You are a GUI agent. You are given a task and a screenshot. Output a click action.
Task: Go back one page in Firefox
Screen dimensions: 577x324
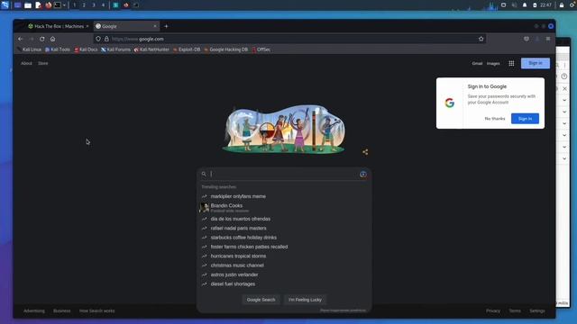(21, 39)
